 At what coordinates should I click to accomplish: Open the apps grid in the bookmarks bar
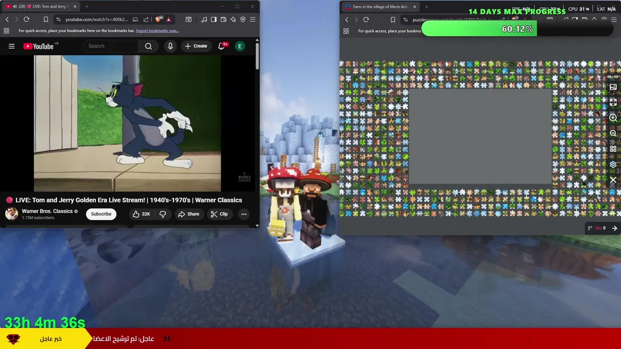[x=6, y=31]
